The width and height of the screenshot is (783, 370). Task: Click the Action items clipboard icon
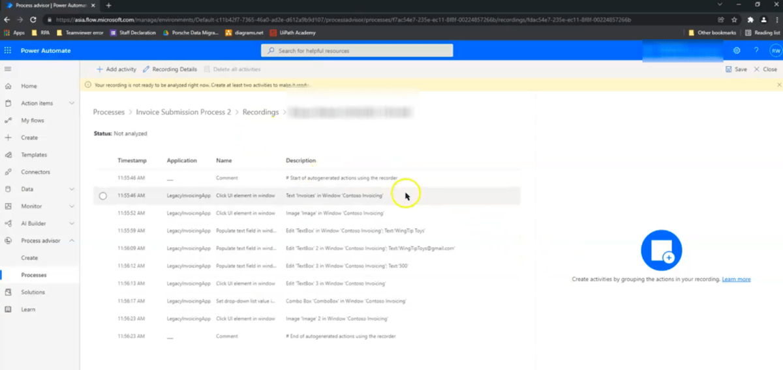pos(8,103)
